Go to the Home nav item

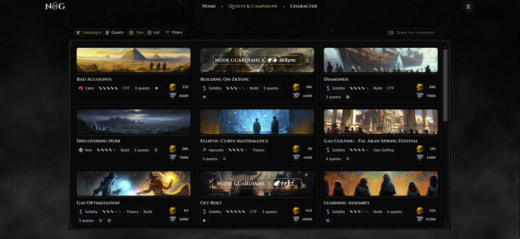[209, 6]
